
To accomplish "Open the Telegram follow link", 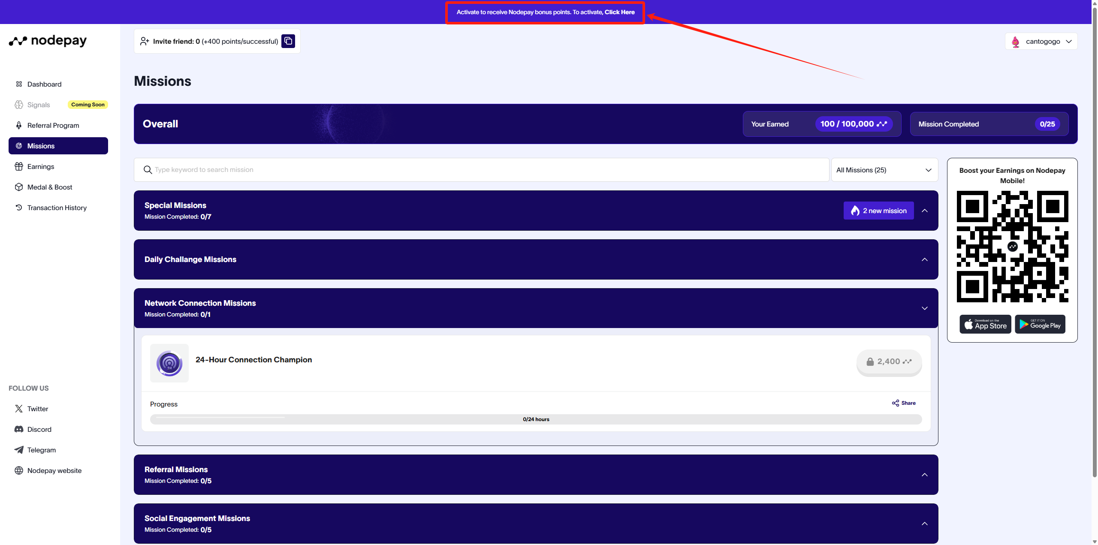I will point(42,450).
